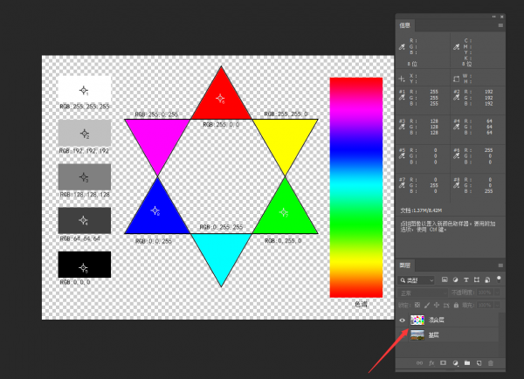Click the adjustment layer filter icon
Image resolution: width=524 pixels, height=379 pixels.
click(456, 279)
